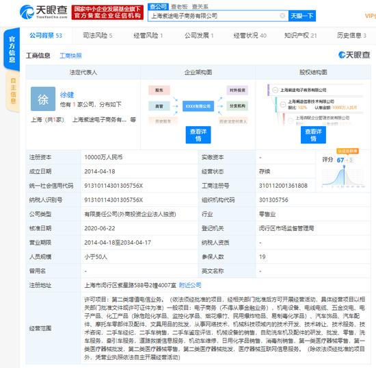This screenshot has height=368, width=376.
Task: Switch to 司法风险 tab
Action: click(97, 36)
